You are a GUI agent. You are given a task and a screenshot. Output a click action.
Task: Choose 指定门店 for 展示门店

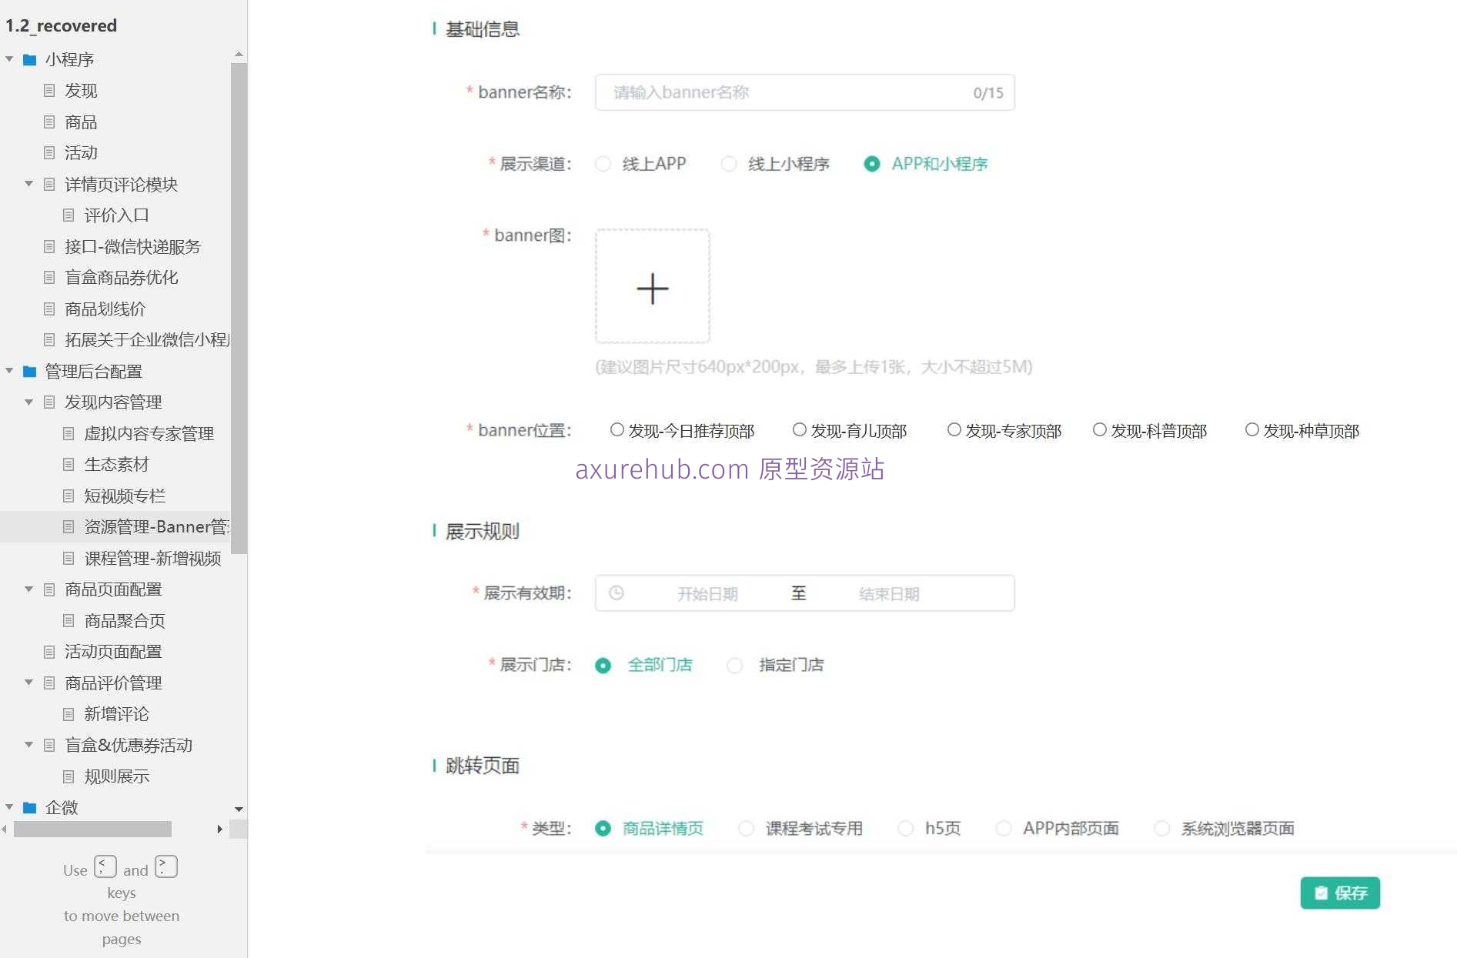(x=734, y=665)
